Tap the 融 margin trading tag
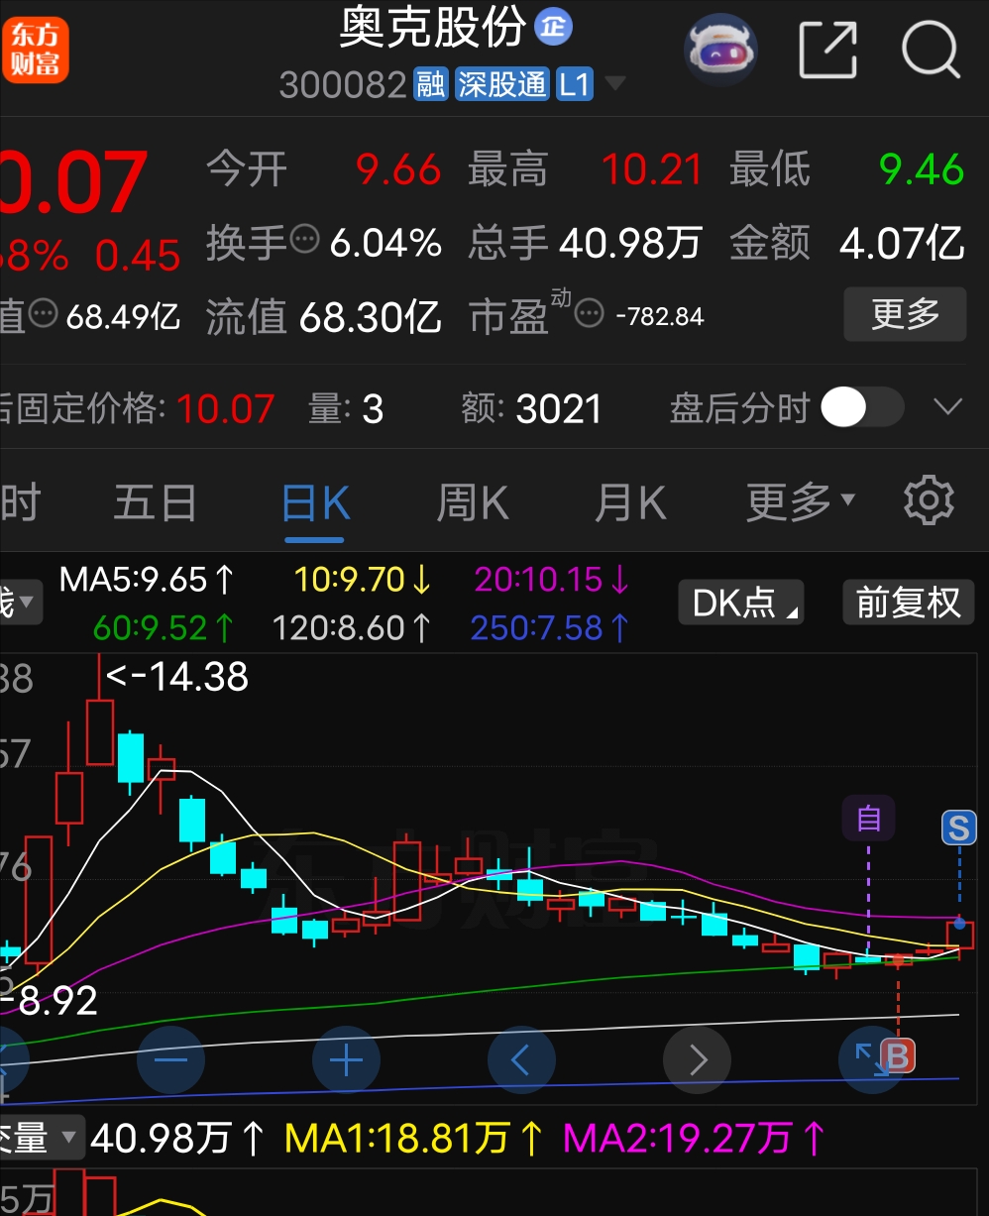Screen dimensions: 989x1216 click(430, 84)
